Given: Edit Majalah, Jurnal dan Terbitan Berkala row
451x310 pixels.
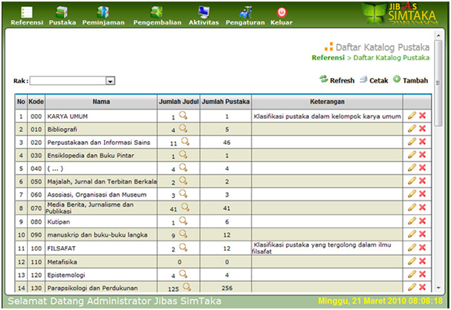Looking at the screenshot, I should (412, 180).
